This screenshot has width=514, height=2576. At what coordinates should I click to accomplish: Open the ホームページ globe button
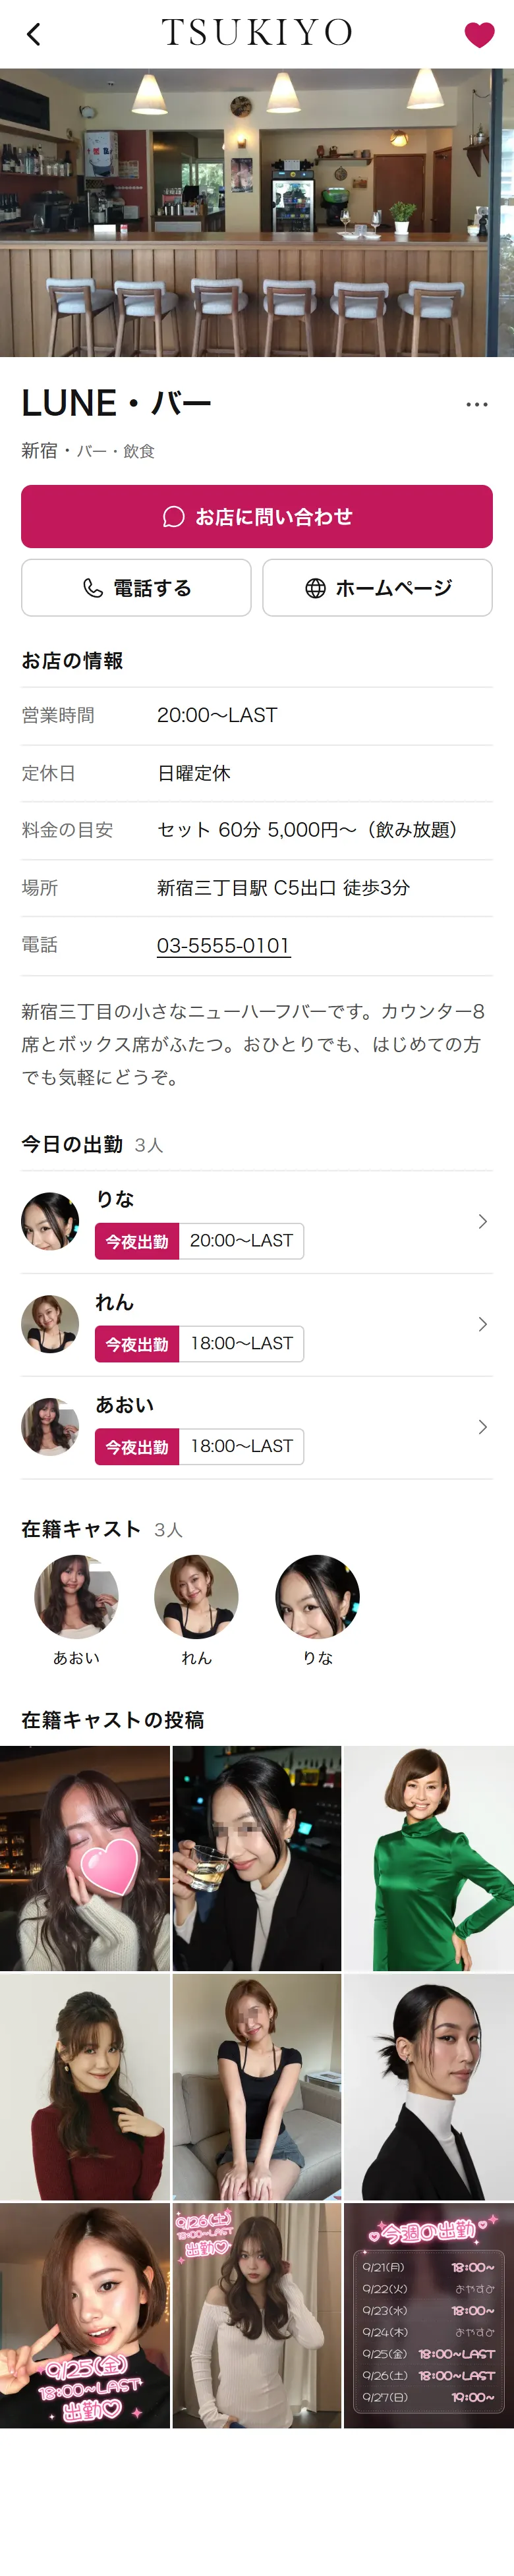pos(377,588)
